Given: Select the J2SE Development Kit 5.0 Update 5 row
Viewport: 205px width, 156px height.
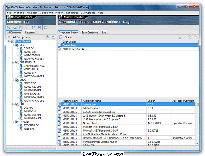Looking at the screenshot, I should click(126, 119).
